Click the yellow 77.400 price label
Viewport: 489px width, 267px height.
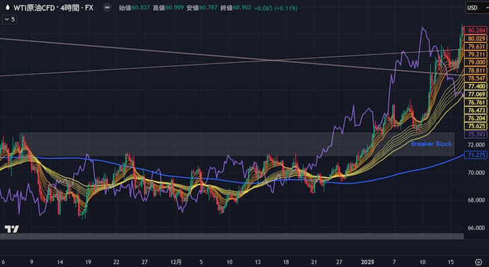[476, 87]
